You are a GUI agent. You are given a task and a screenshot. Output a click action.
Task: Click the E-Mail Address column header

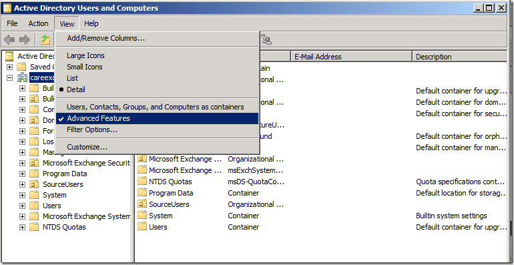[x=351, y=57]
